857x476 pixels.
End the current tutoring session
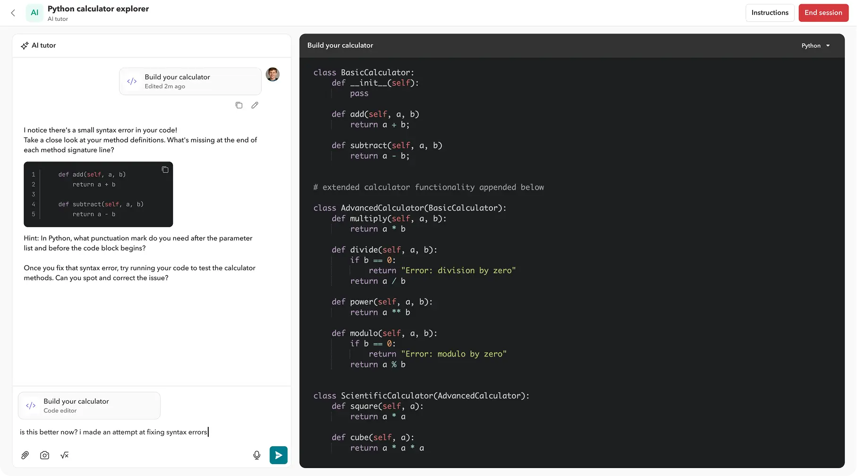[823, 13]
